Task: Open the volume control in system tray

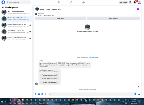Action: click(126, 103)
